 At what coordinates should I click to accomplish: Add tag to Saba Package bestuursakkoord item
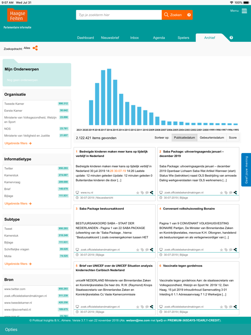pos(142,250)
